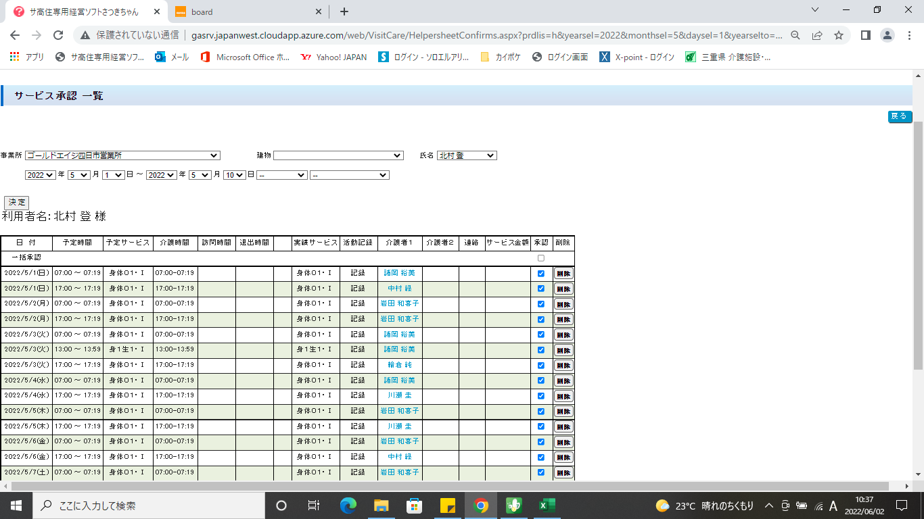This screenshot has width=924, height=519.
Task: Open the 氏名 name dropdown
Action: pyautogui.click(x=467, y=155)
